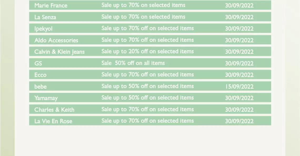Screen dimensions: 300x156
Task: Select the Aldo Accessories brand name
Action: click(x=56, y=40)
